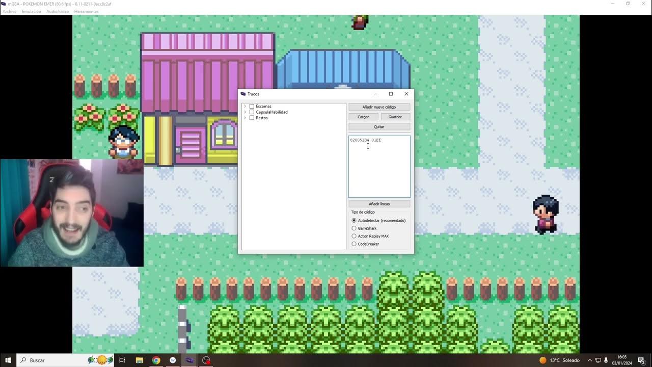Close the Trucos dialog
652x367 pixels.
pyautogui.click(x=406, y=94)
